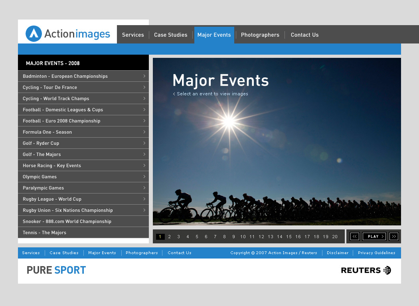Click the rewind double-arrow button
The image size is (419, 306).
354,237
